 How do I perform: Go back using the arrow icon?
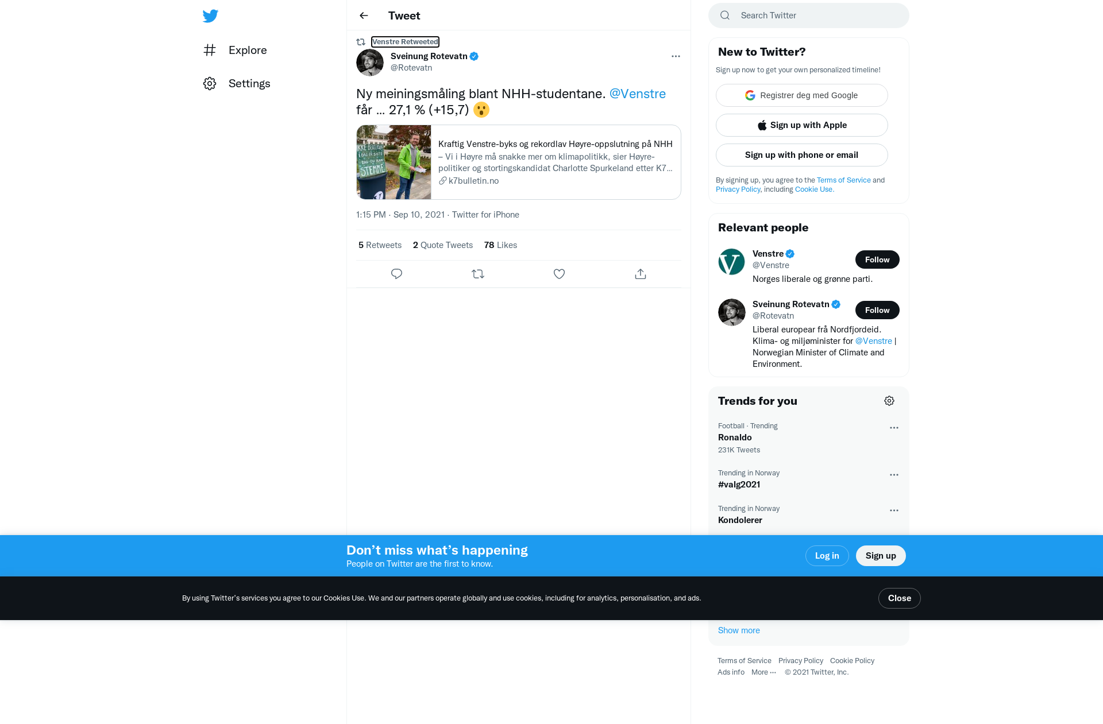tap(364, 16)
